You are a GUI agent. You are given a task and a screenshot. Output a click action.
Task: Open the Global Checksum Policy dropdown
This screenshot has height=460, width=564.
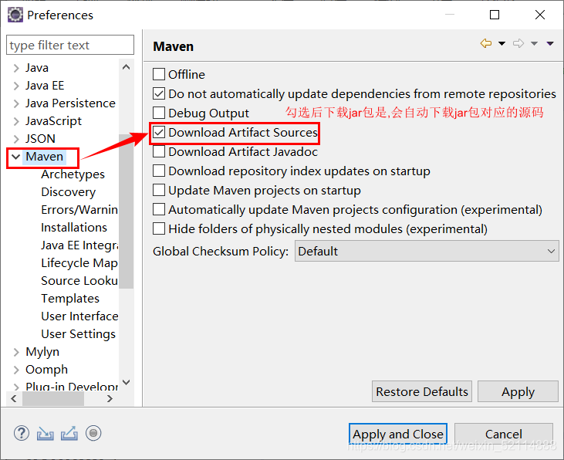[427, 251]
